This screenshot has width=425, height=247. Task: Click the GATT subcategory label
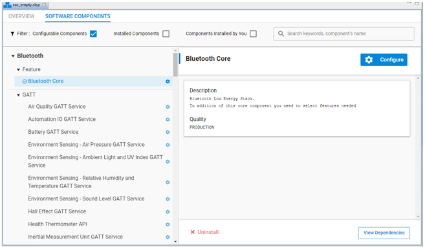click(29, 95)
